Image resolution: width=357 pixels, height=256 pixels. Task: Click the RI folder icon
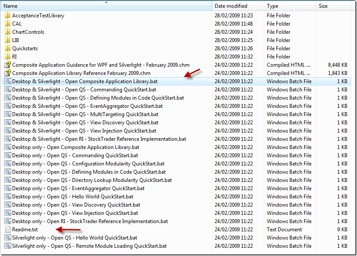tap(7, 57)
